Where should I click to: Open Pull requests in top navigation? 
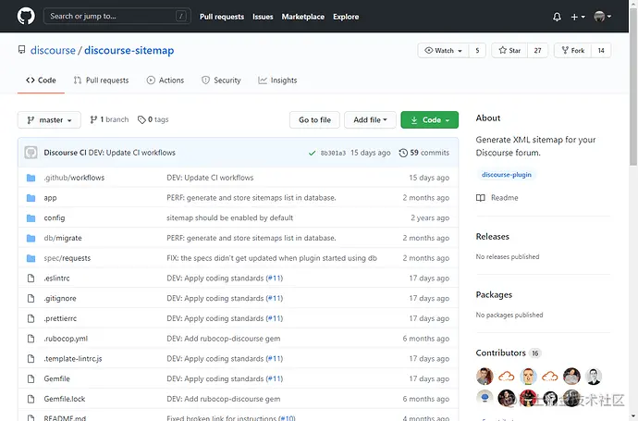point(222,17)
